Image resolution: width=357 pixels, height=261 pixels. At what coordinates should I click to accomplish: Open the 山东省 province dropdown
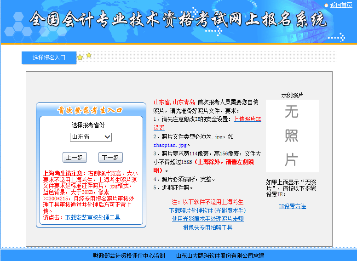click(91, 137)
